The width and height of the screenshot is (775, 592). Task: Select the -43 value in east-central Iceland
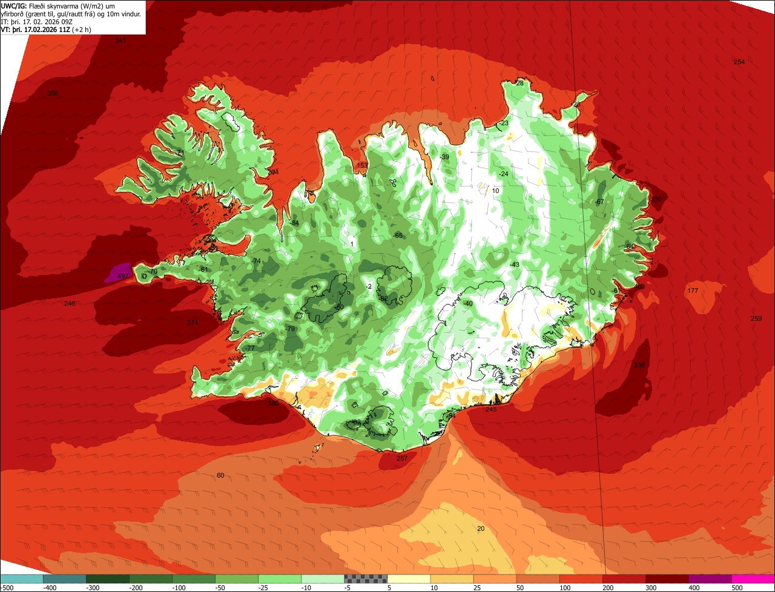point(515,265)
